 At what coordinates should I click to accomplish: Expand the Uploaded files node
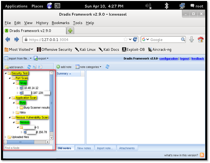(5, 137)
